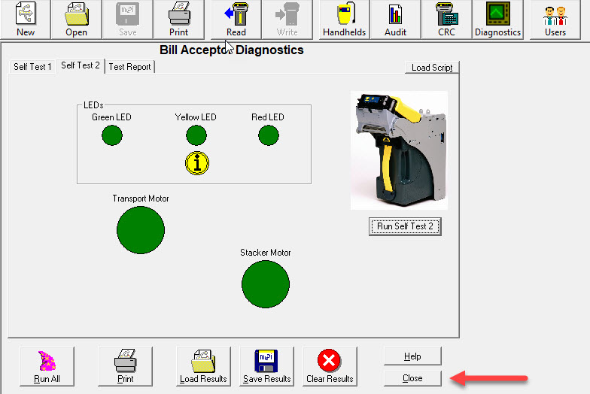Image resolution: width=590 pixels, height=394 pixels.
Task: Read data from device using Read icon
Action: (236, 20)
